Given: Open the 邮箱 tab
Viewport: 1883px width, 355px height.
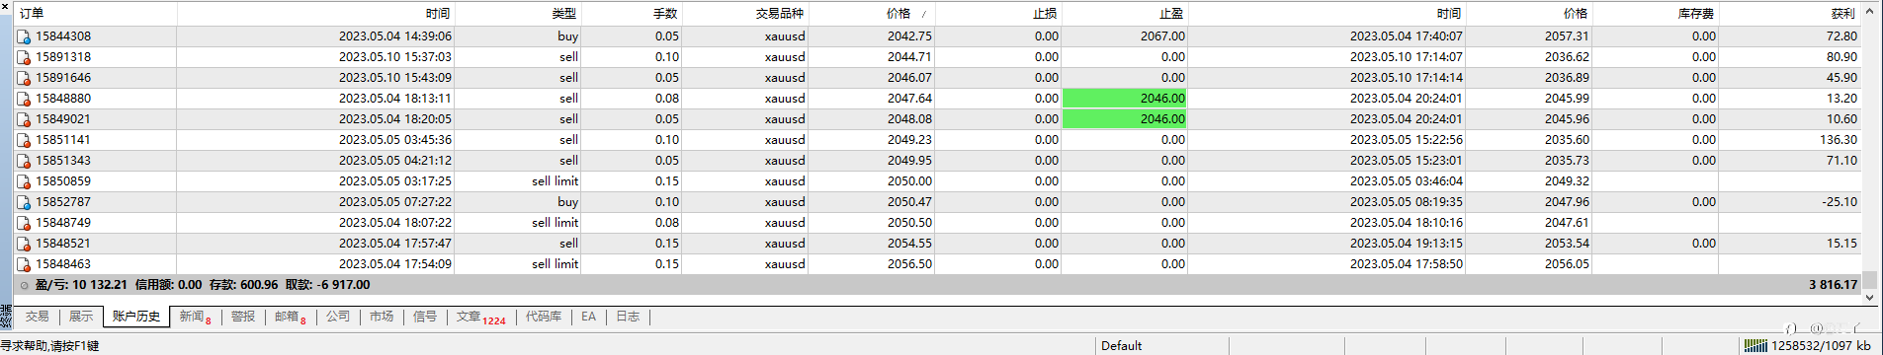Looking at the screenshot, I should point(290,317).
